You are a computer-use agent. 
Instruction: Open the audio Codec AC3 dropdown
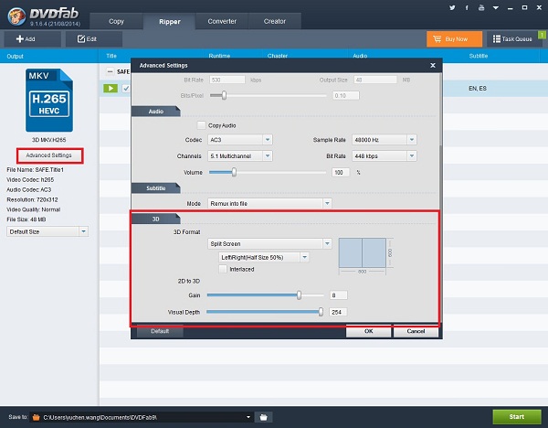pos(239,140)
